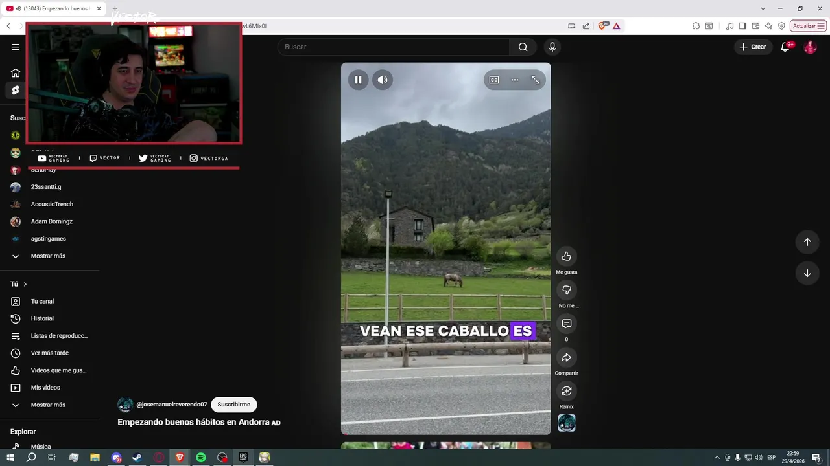
Task: Search with voice microphone
Action: pos(552,47)
